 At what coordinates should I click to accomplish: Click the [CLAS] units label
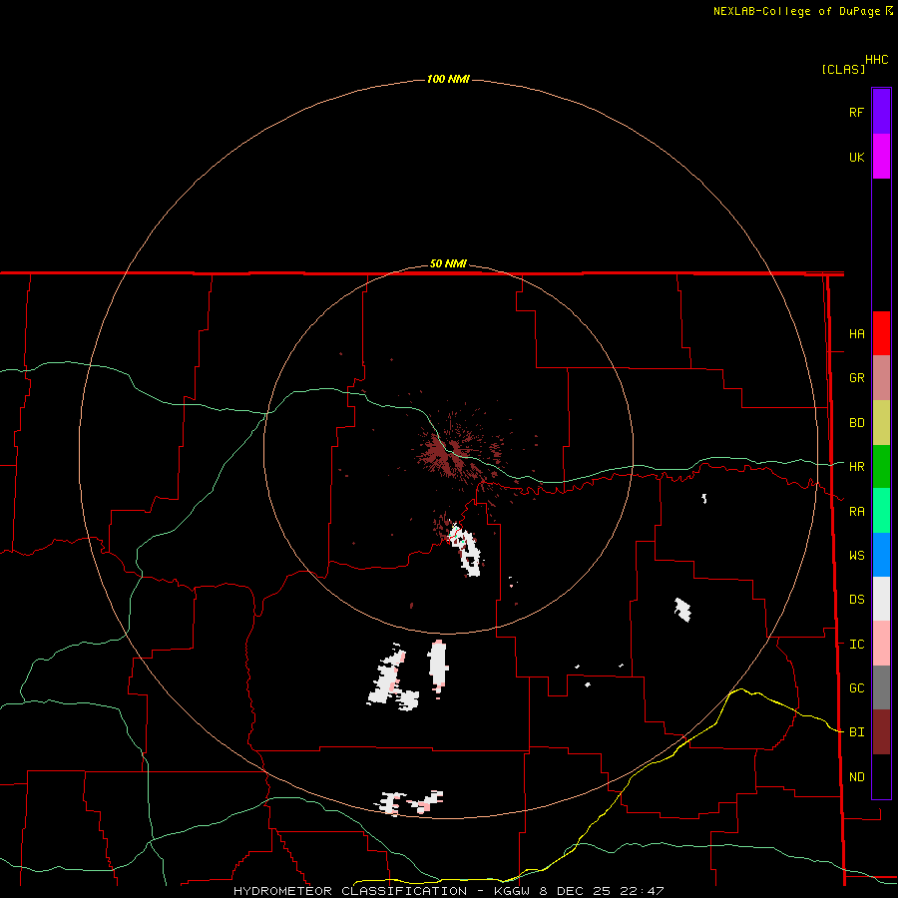(843, 69)
